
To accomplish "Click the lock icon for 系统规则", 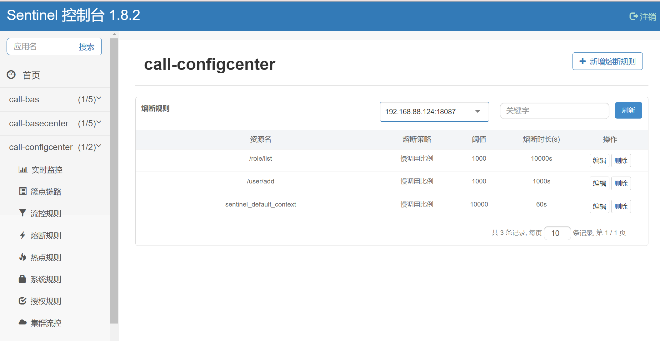I will click(22, 279).
